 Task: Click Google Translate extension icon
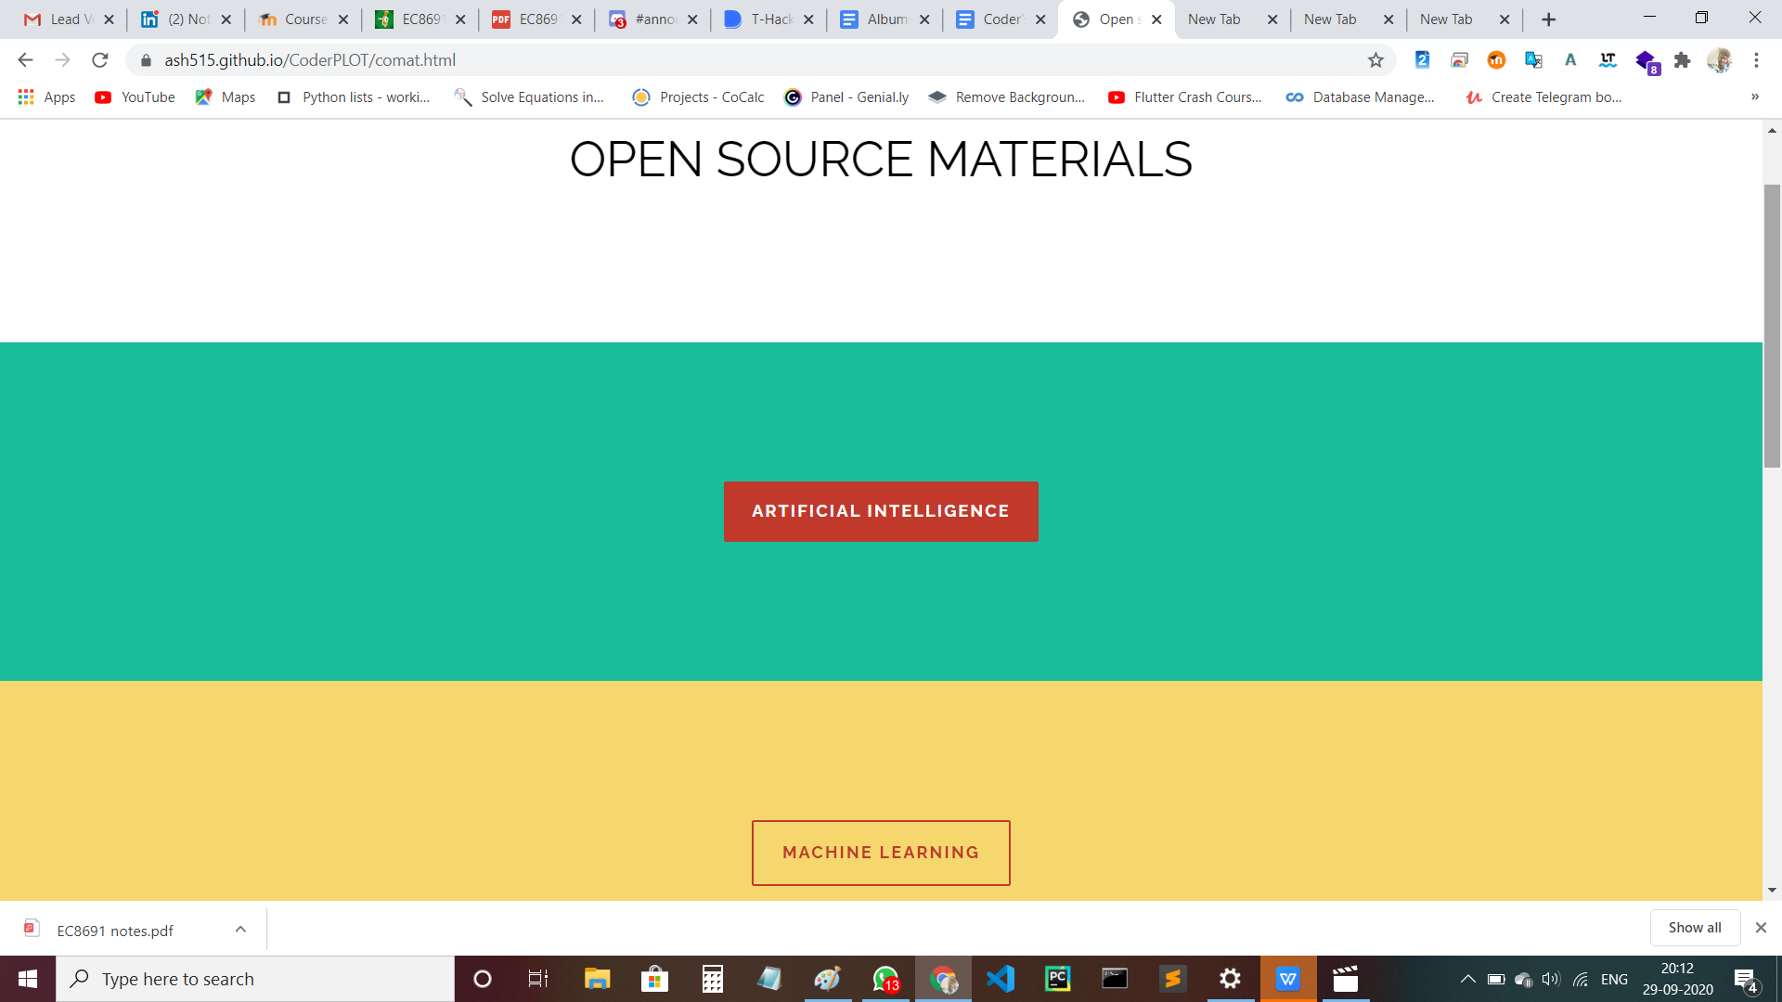1533,60
